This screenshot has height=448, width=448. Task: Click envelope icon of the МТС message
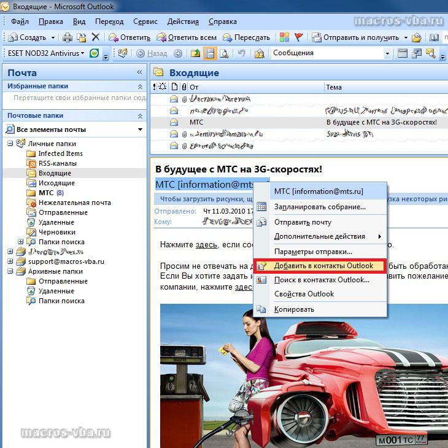[x=174, y=122]
